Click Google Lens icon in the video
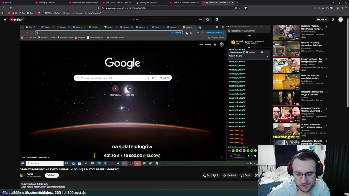The image size is (349, 196). click(153, 78)
